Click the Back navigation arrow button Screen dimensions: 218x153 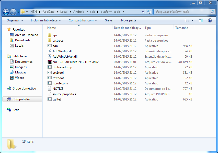coord(6,12)
